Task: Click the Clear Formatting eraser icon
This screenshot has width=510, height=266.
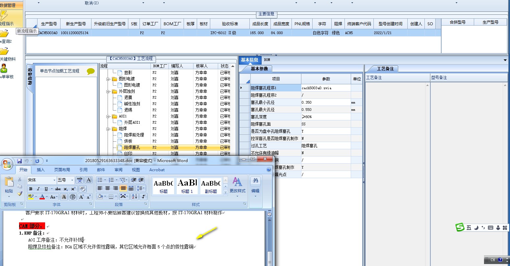Action: (83, 189)
